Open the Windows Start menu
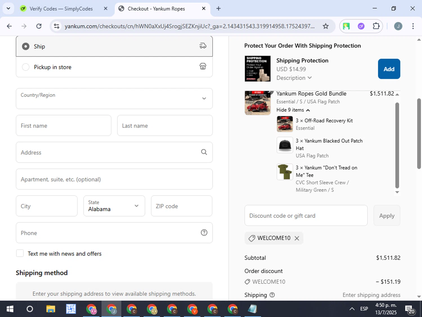The image size is (422, 317). click(x=10, y=309)
